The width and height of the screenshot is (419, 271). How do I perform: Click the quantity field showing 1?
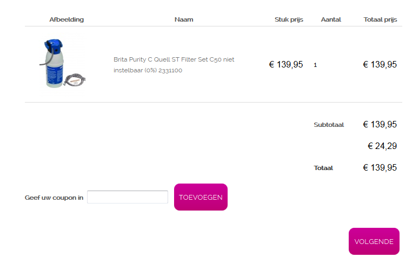click(x=315, y=65)
